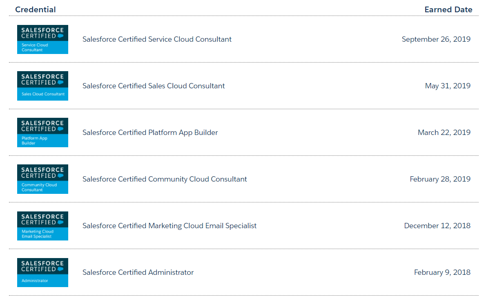486x301 pixels.
Task: Select the Credential column header
Action: [36, 10]
